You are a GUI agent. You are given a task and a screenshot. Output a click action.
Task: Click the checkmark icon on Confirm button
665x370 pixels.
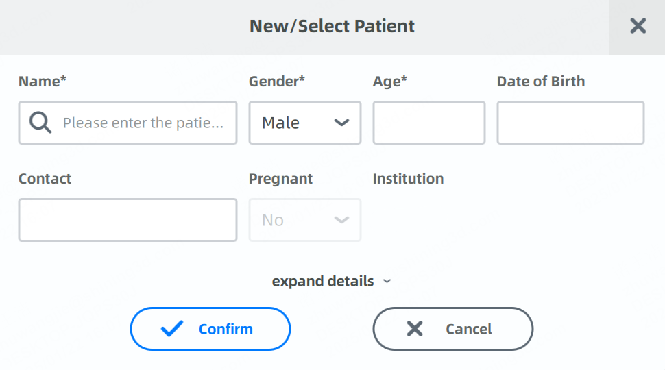pos(172,329)
